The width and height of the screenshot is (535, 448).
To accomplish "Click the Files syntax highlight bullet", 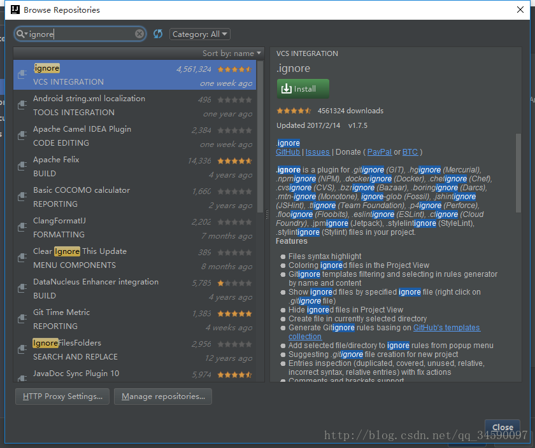I will point(324,256).
